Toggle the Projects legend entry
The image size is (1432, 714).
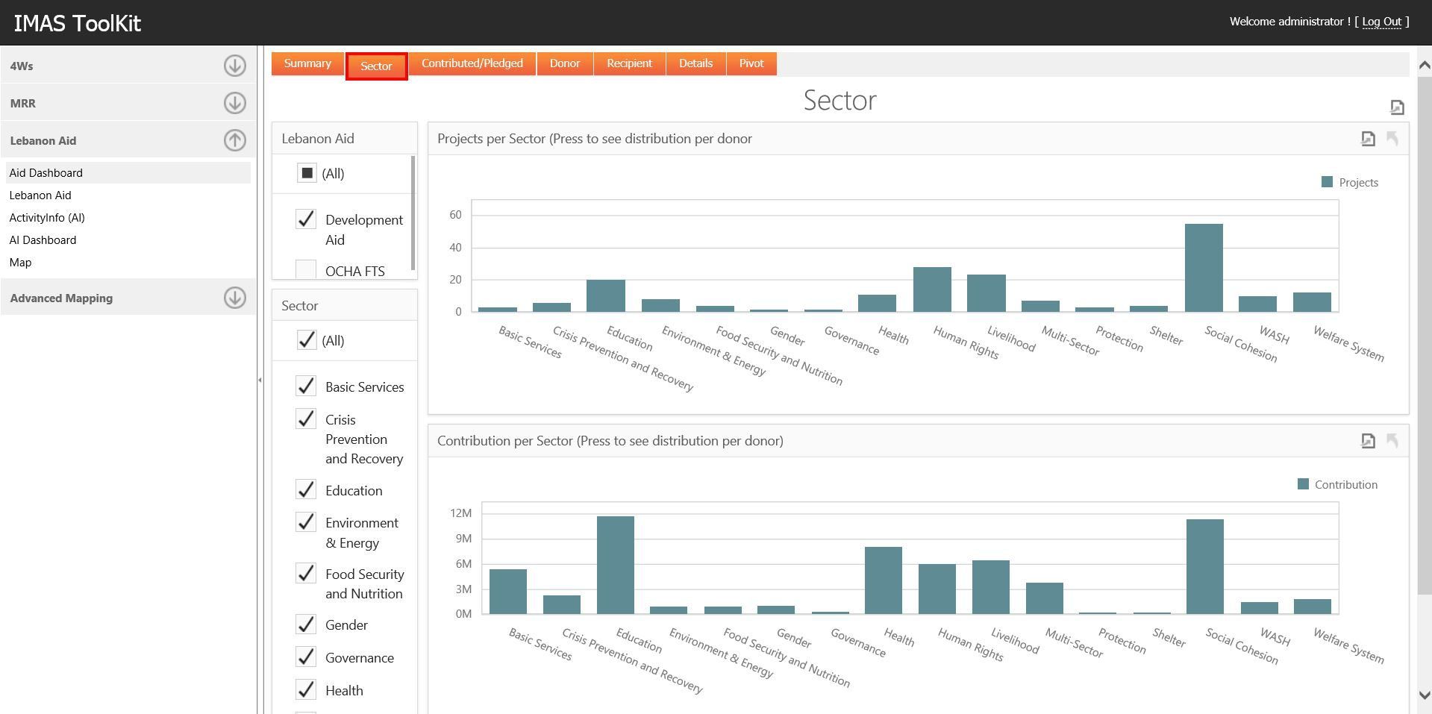point(1348,182)
